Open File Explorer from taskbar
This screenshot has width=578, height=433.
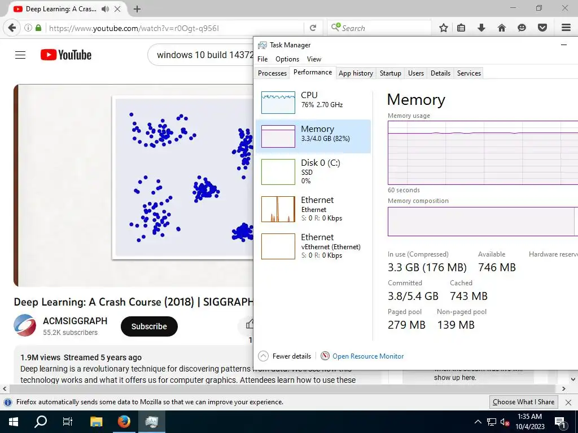96,422
